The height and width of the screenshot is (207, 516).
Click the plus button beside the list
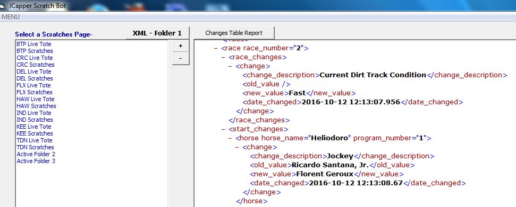click(x=181, y=46)
